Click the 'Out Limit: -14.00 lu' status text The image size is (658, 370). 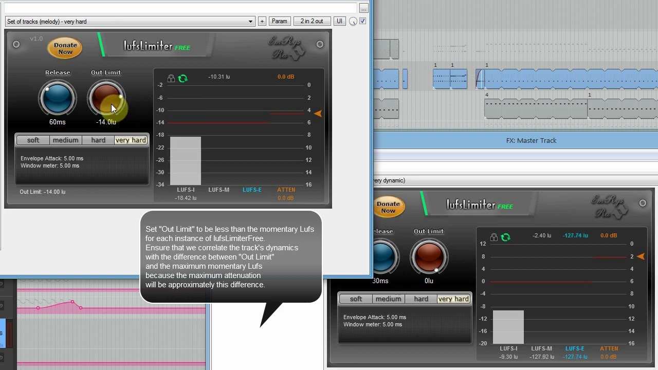pos(43,192)
